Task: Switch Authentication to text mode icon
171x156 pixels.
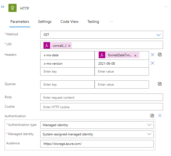Action: [152, 116]
